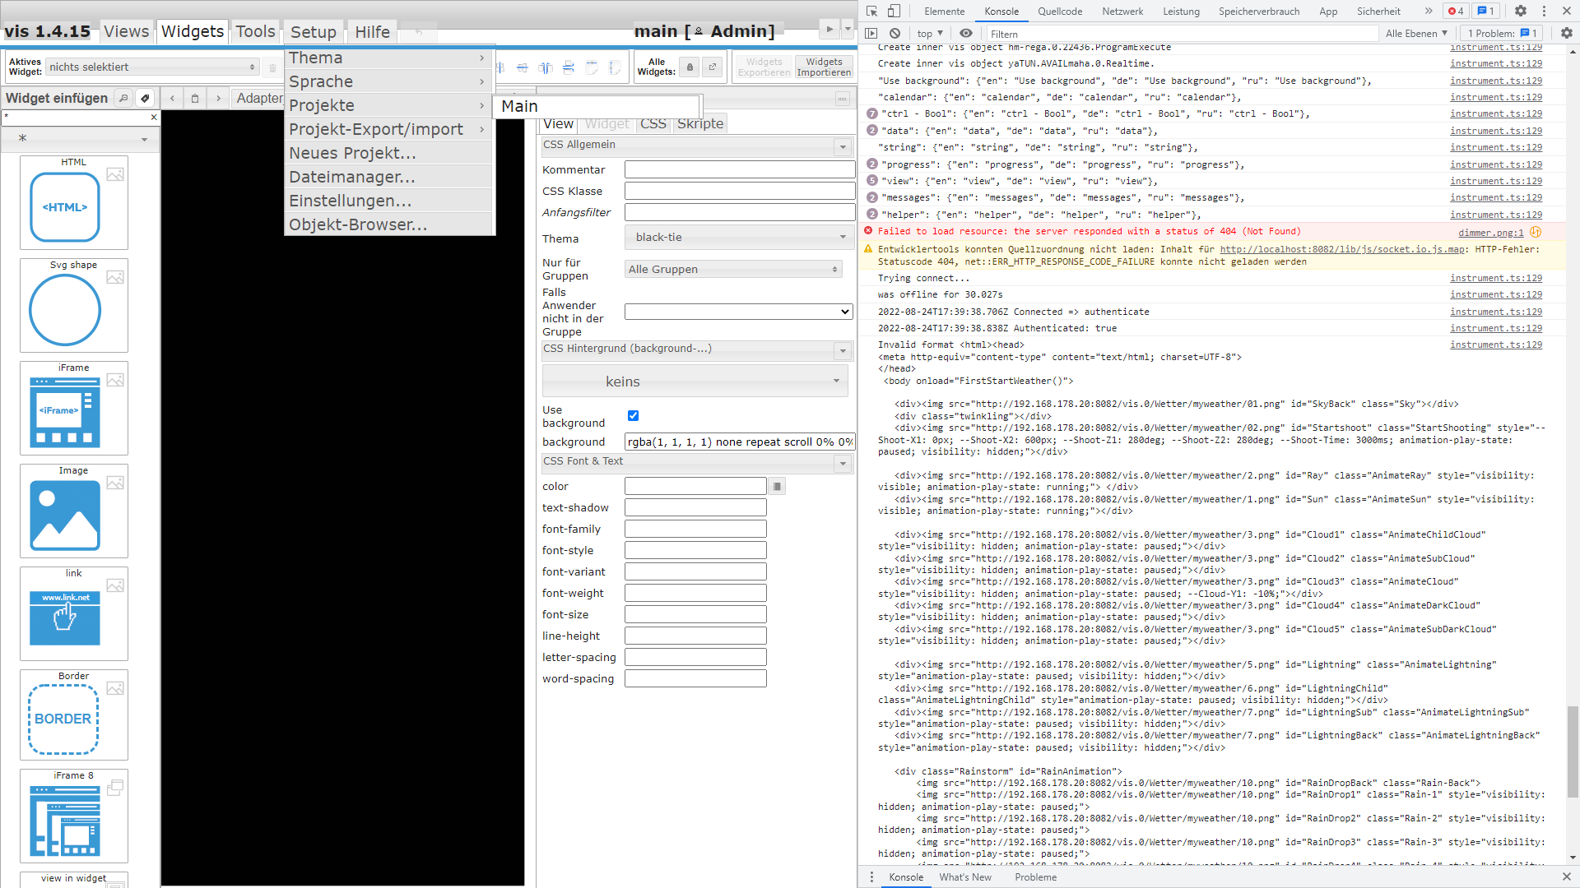Viewport: 1580px width, 888px height.
Task: Click the tag icon next to Widget einfügen
Action: (x=145, y=98)
